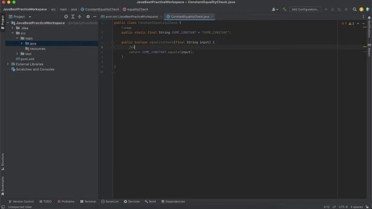Click the disabled Stop square icon
The height and width of the screenshot is (209, 372).
pos(346,9)
